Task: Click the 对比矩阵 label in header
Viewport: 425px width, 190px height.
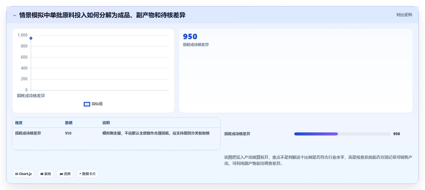Action: pyautogui.click(x=404, y=15)
